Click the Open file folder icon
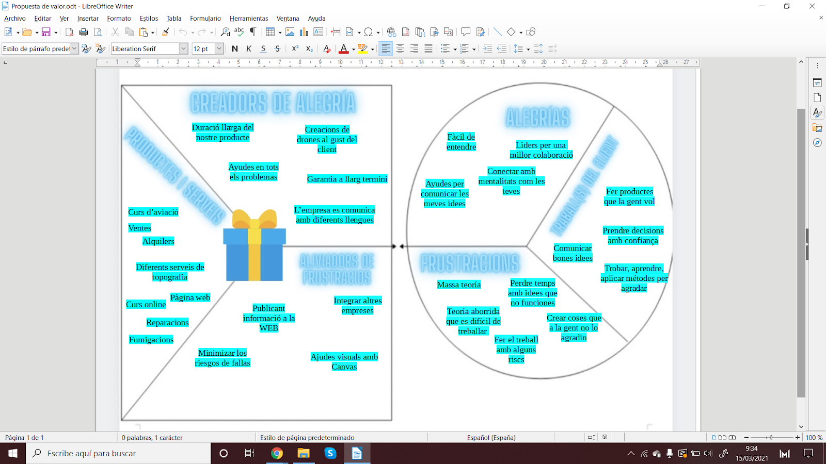This screenshot has width=826, height=464. [x=27, y=32]
